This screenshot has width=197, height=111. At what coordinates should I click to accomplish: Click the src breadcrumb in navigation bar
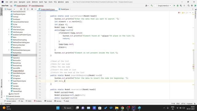tap(11, 6)
